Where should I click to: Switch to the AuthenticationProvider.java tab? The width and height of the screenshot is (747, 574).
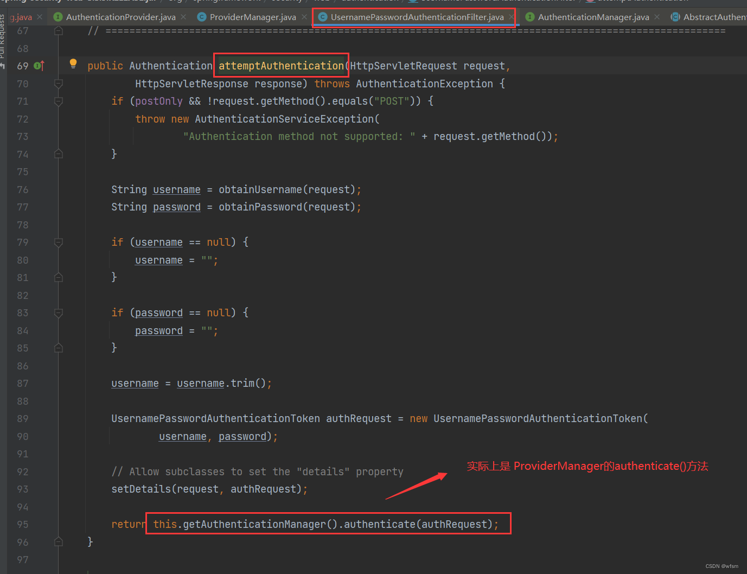120,17
